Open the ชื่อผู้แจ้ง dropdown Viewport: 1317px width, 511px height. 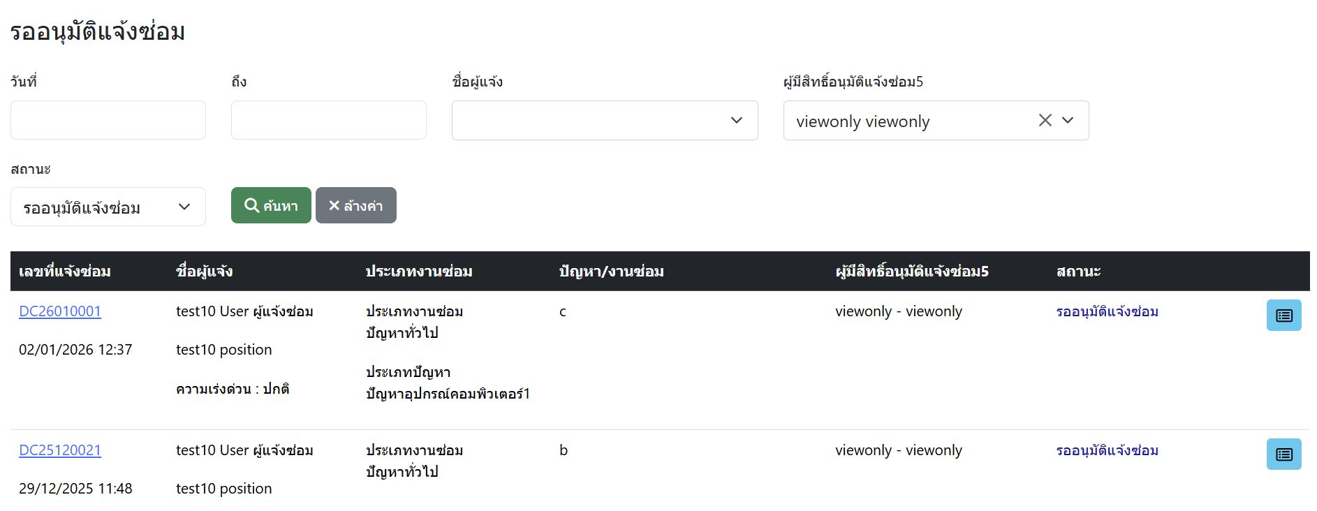tap(604, 120)
